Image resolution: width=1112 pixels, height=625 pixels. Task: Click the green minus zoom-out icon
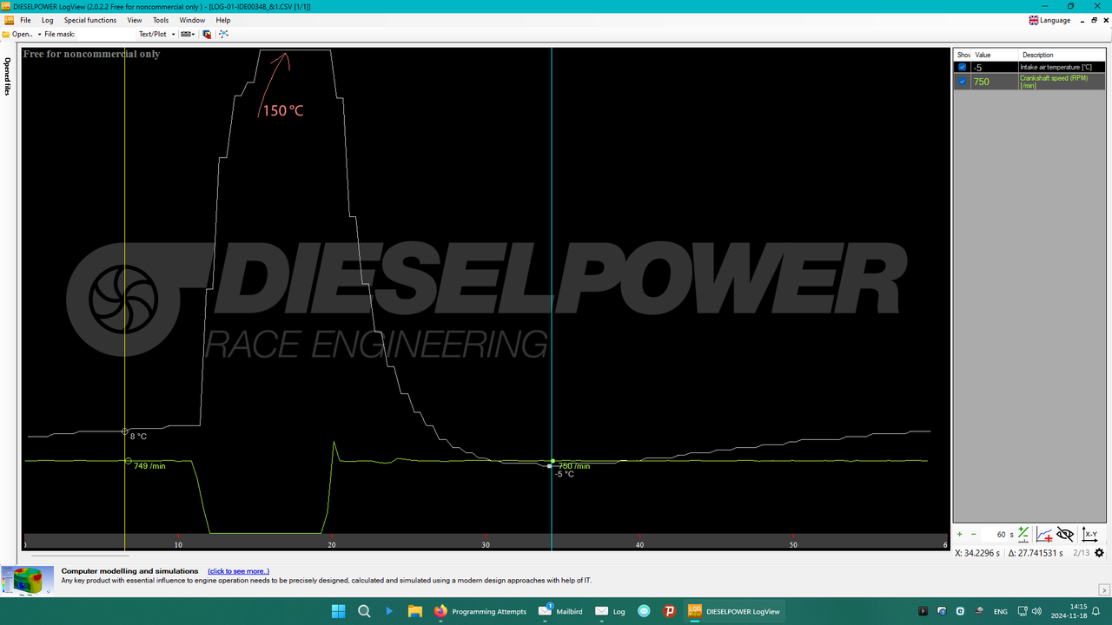point(973,535)
